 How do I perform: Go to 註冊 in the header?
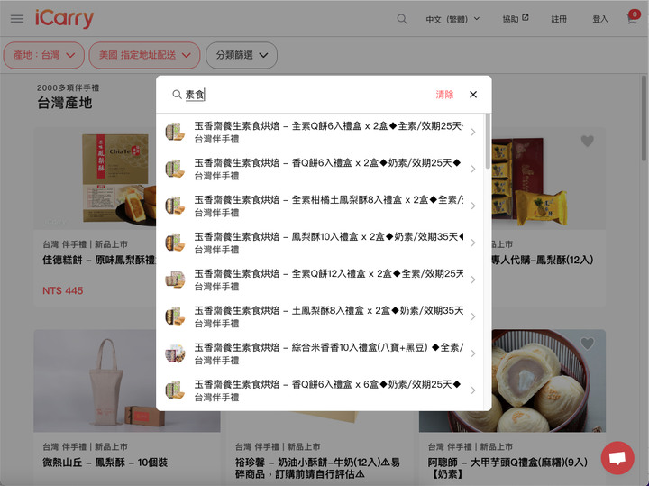click(559, 19)
